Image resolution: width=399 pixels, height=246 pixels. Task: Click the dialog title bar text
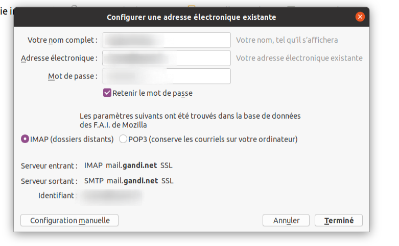pos(192,17)
